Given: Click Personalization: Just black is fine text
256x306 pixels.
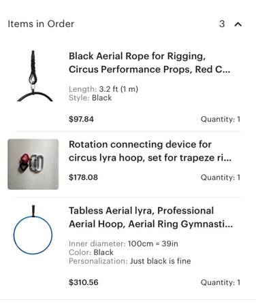Looking at the screenshot, I should (129, 261).
